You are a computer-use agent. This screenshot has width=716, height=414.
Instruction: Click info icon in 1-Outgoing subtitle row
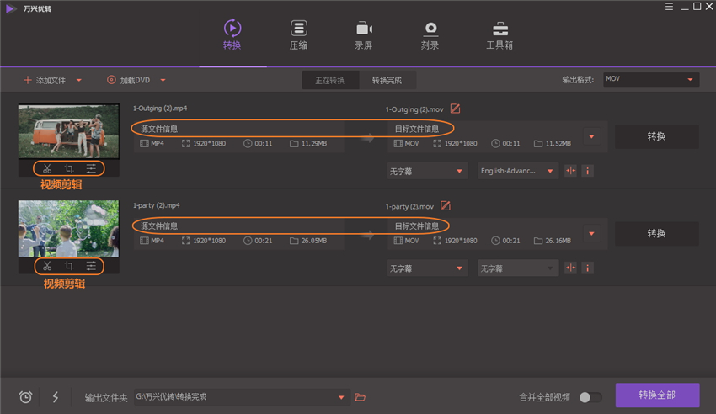click(x=587, y=171)
